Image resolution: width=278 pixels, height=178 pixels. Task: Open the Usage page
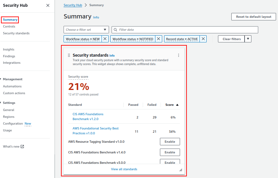[7, 130]
